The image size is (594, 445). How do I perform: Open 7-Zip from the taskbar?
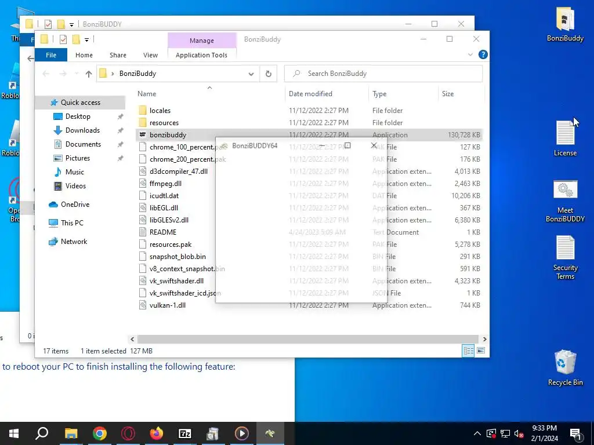(185, 433)
